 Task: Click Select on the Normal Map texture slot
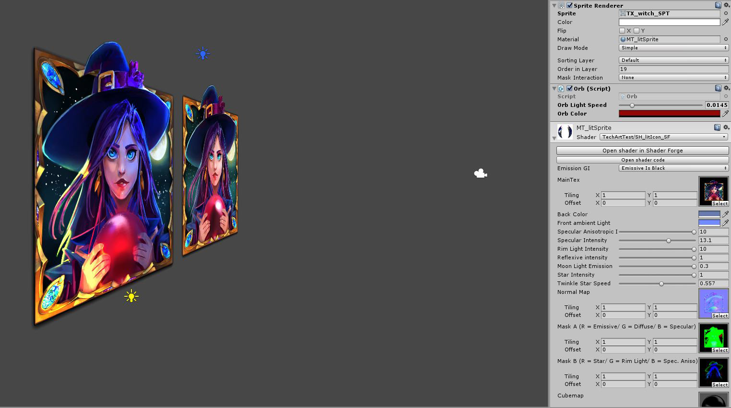[719, 316]
